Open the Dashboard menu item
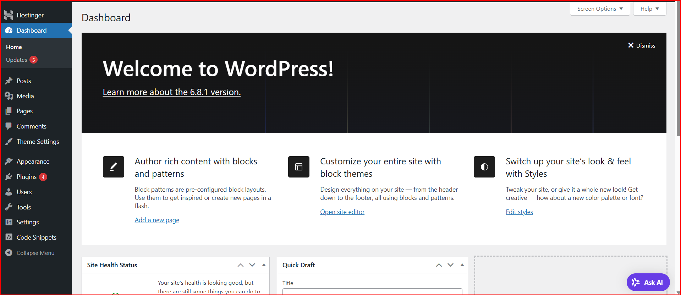Screen dimensions: 681x295 click(36, 31)
